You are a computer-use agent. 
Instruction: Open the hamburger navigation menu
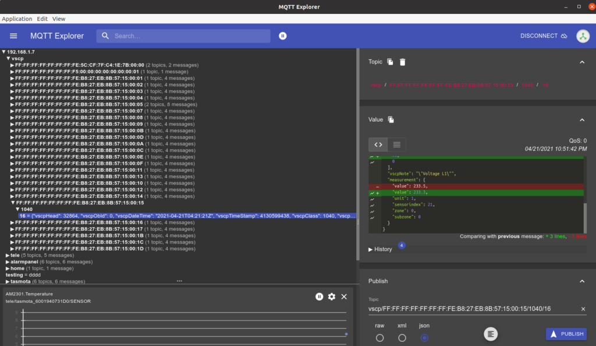click(x=13, y=36)
